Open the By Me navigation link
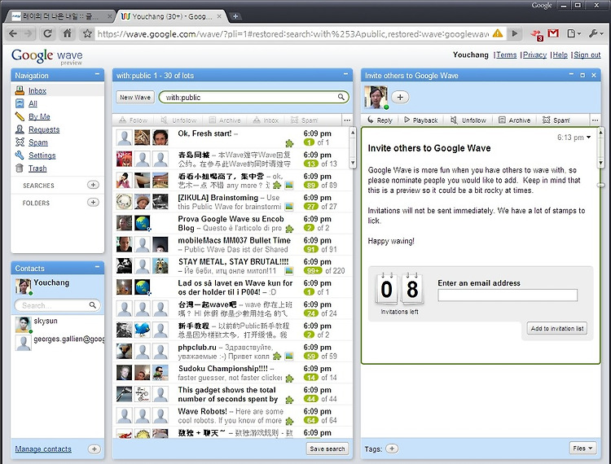 (39, 116)
